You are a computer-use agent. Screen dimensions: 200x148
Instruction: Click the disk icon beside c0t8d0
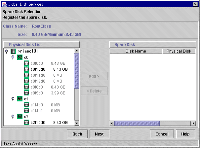(x=26, y=87)
